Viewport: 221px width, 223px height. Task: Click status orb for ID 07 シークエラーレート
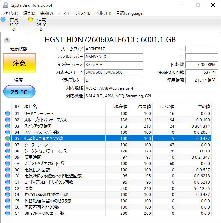coord(8,145)
